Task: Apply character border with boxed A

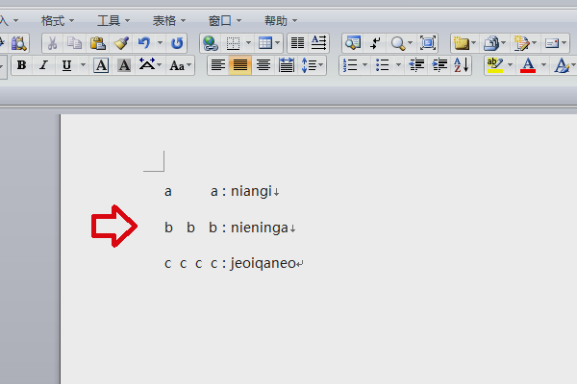Action: 101,65
